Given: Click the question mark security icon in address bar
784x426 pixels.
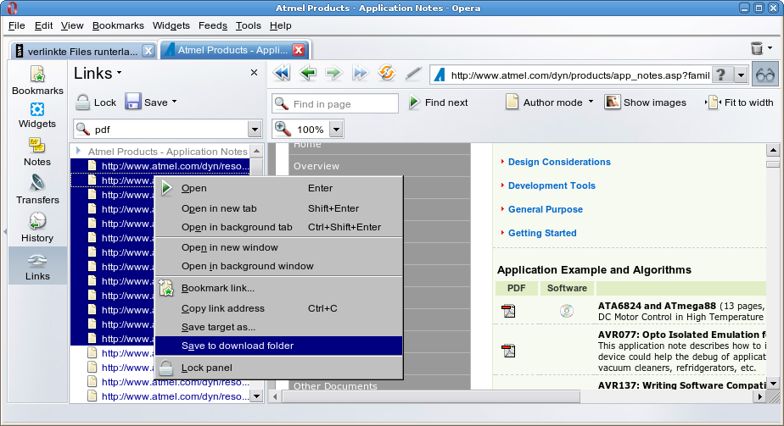Looking at the screenshot, I should point(721,75).
